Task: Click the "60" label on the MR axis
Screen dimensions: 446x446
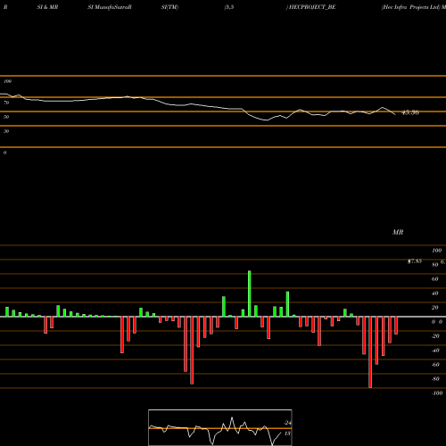Action: coord(435,279)
